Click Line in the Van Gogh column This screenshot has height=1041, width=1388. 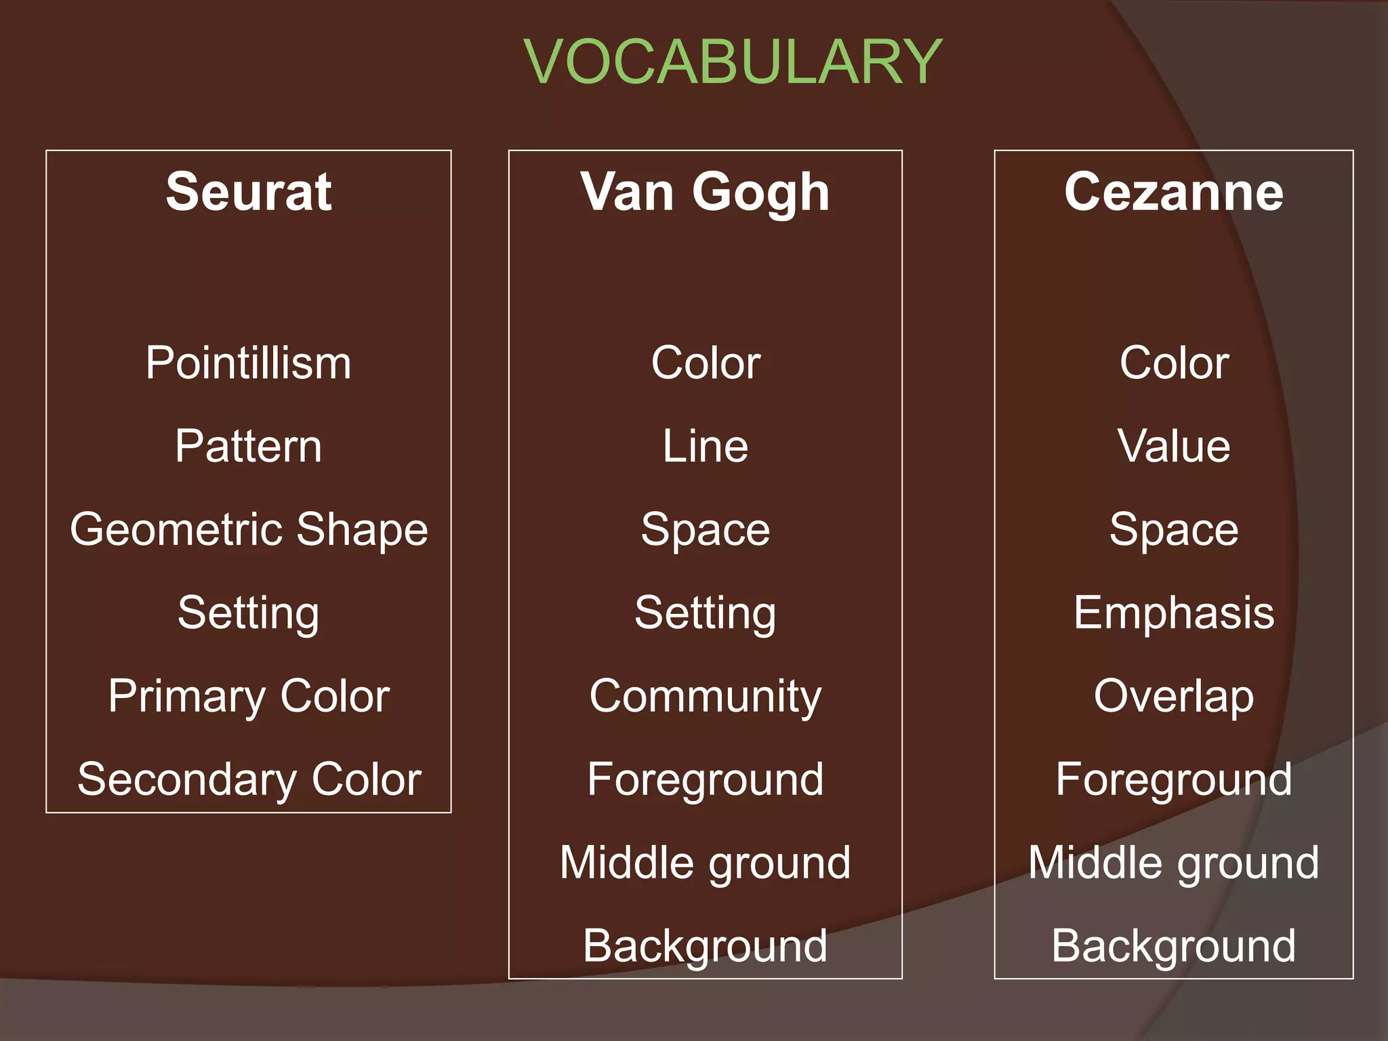tap(705, 446)
